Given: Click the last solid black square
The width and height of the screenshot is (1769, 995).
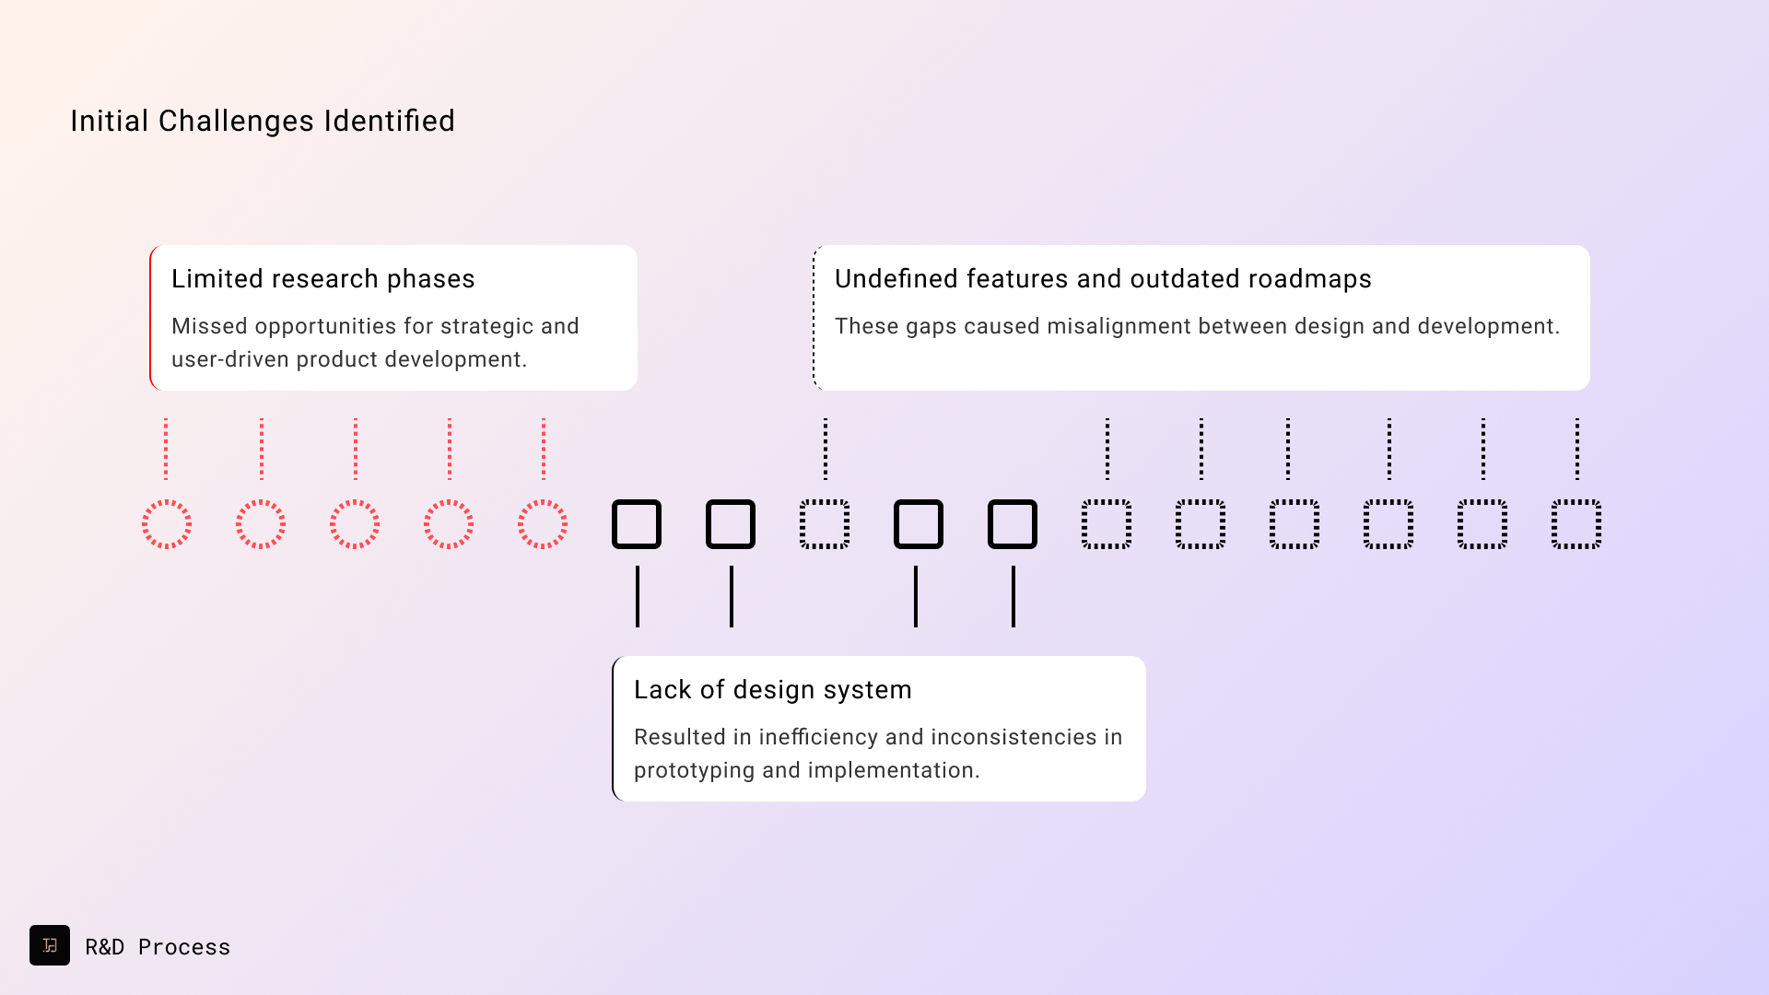Looking at the screenshot, I should [x=1013, y=524].
